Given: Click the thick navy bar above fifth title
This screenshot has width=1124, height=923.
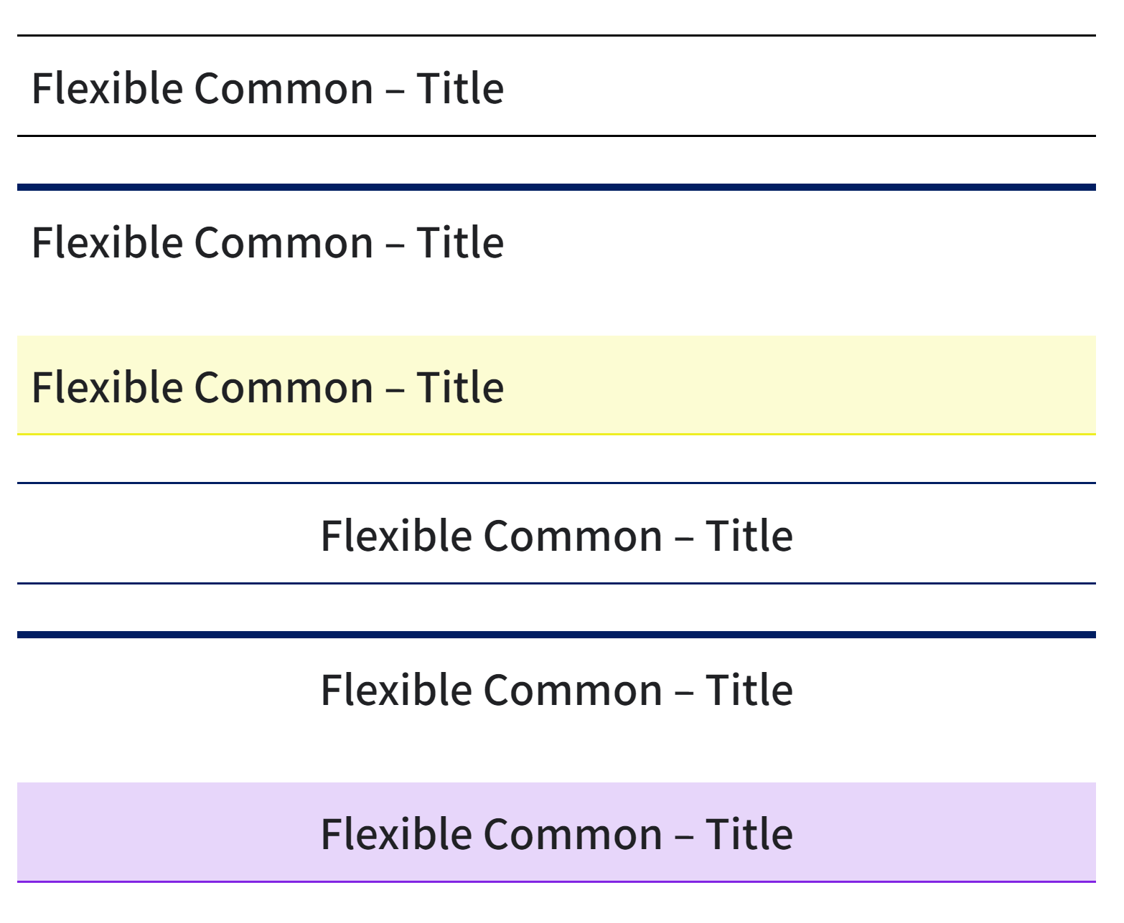Looking at the screenshot, I should pyautogui.click(x=556, y=635).
